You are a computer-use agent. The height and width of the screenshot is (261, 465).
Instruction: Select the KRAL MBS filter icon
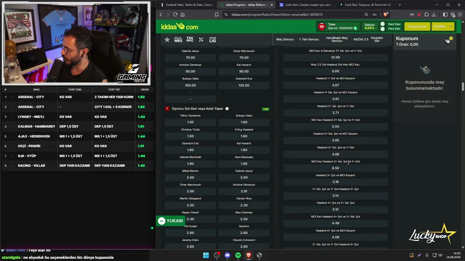[178, 40]
